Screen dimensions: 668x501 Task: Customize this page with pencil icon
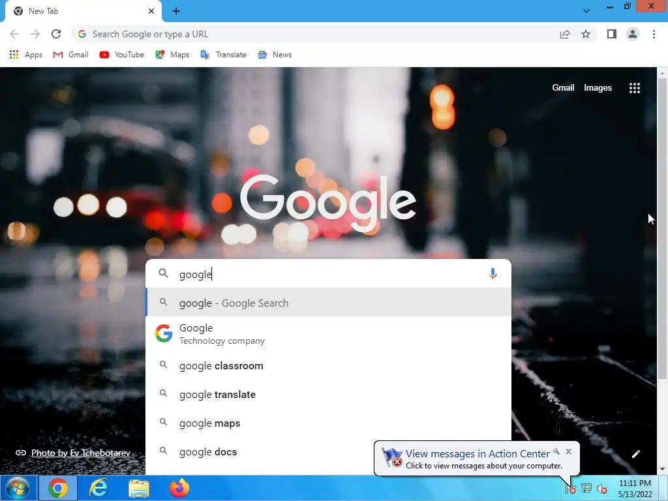click(x=635, y=454)
